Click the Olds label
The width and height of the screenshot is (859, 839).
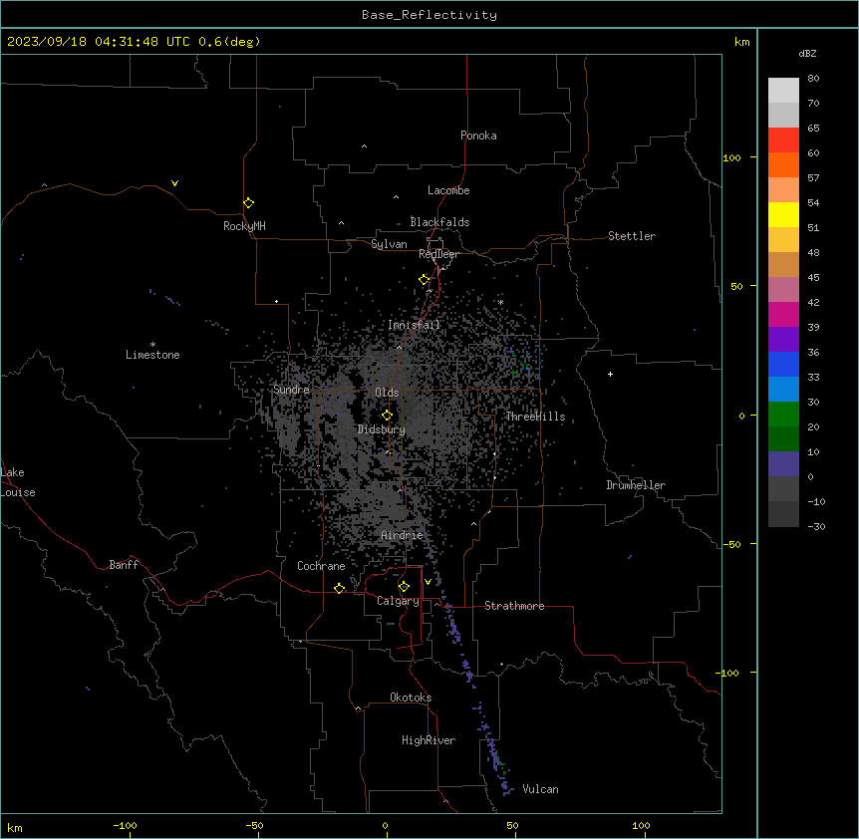coord(387,393)
